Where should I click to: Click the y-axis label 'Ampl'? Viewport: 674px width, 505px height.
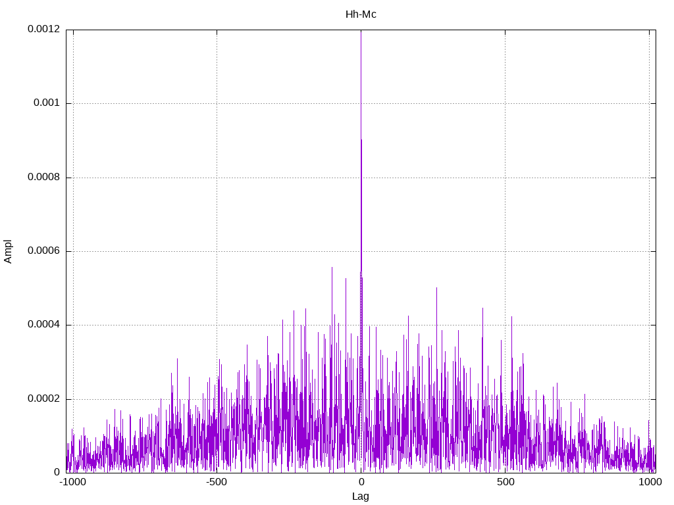click(8, 252)
